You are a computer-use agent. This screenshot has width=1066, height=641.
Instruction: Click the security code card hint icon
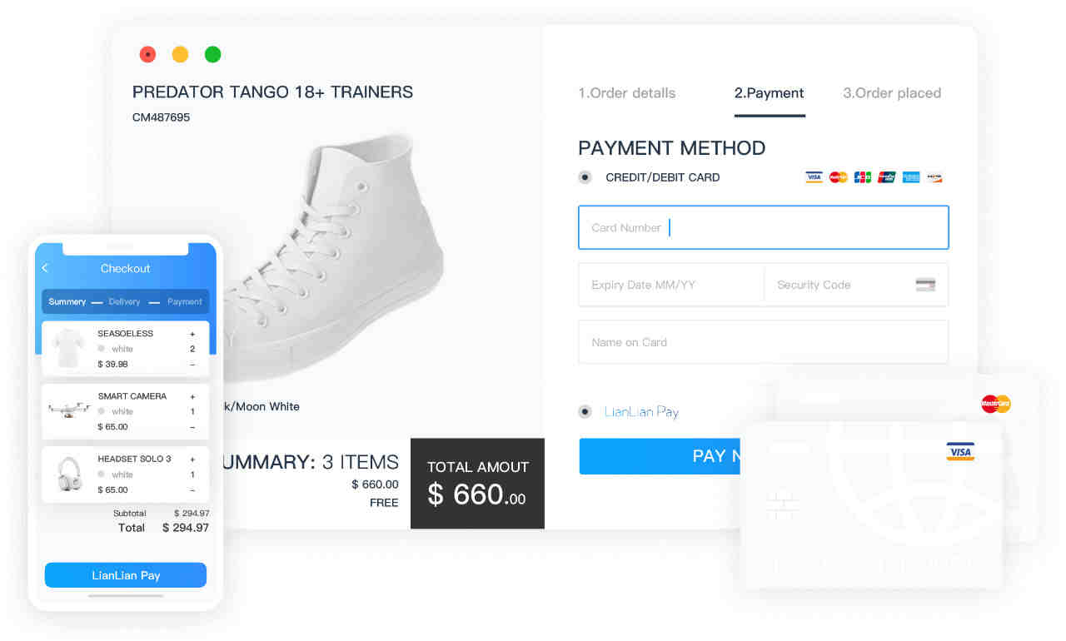924,285
